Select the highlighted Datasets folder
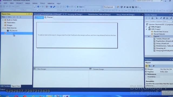 [17, 33]
